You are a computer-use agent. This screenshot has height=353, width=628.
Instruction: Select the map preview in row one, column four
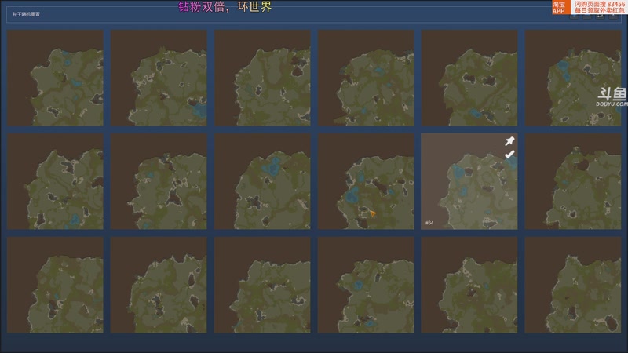[x=366, y=78]
